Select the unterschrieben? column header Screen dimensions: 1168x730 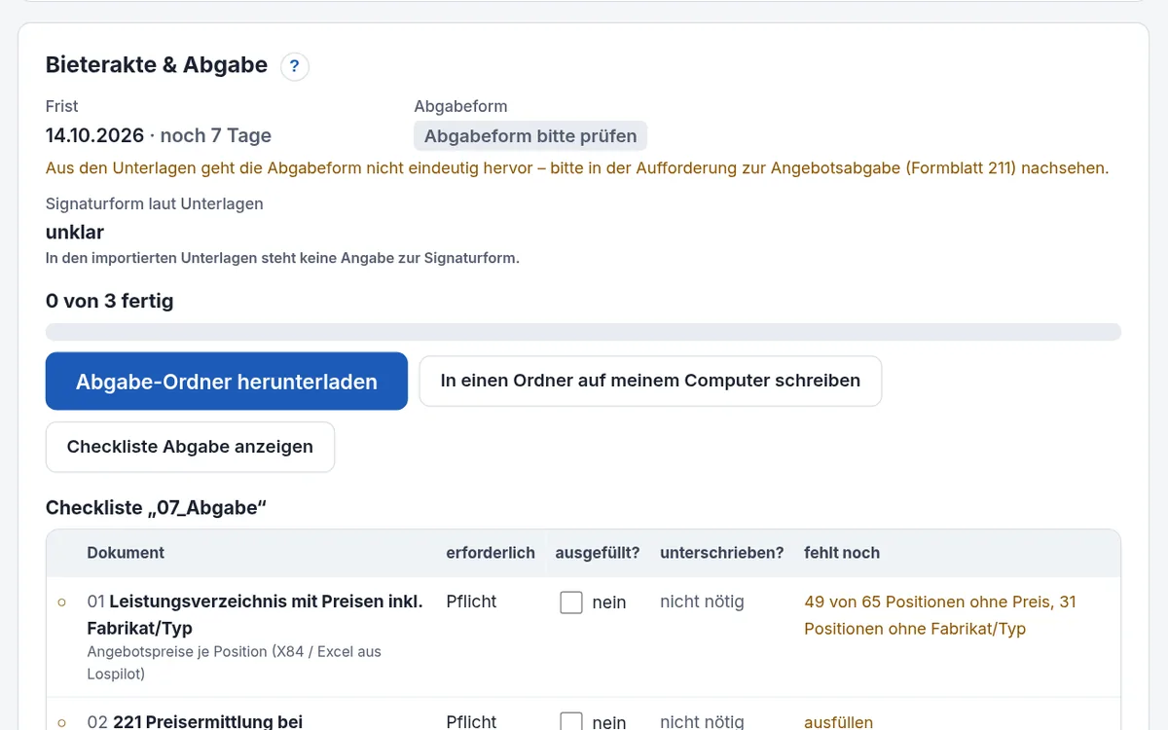[x=722, y=553]
